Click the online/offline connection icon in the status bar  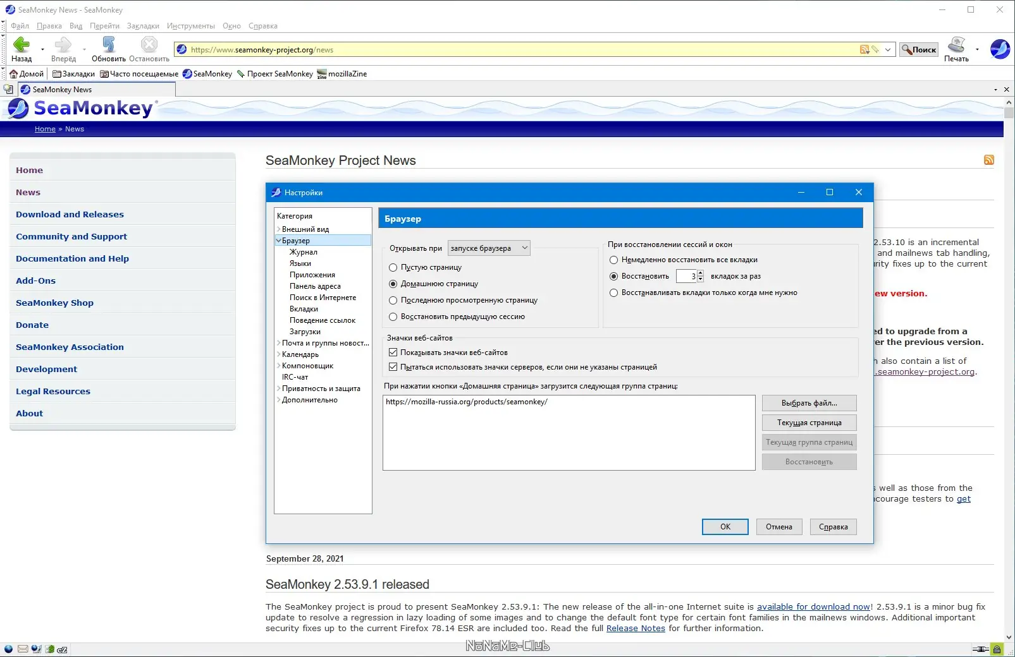(x=980, y=649)
